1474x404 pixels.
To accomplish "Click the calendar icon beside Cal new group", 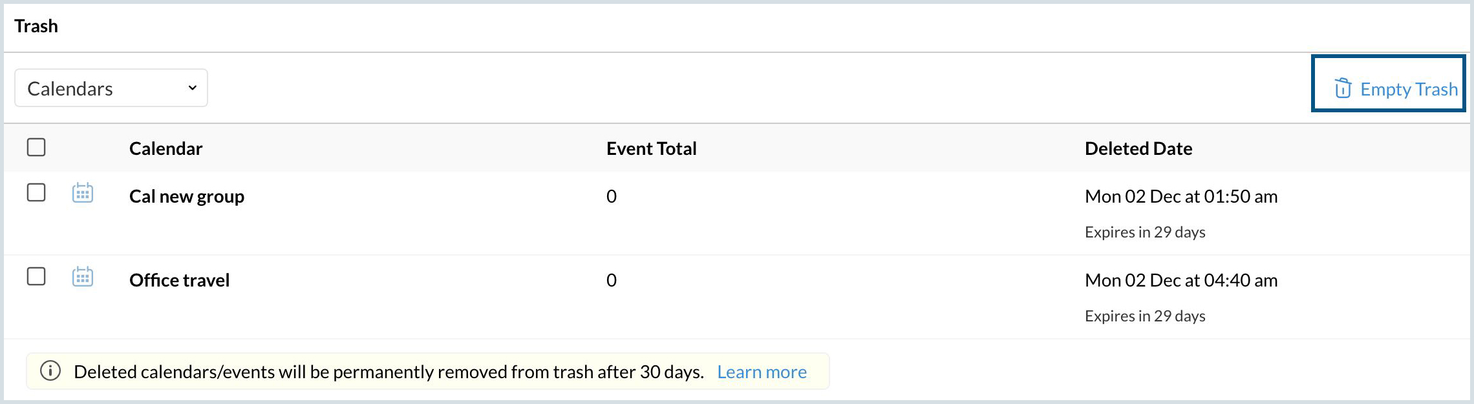I will (x=83, y=193).
